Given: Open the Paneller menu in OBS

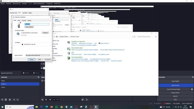Looking at the screenshot, I should click(x=24, y=4).
